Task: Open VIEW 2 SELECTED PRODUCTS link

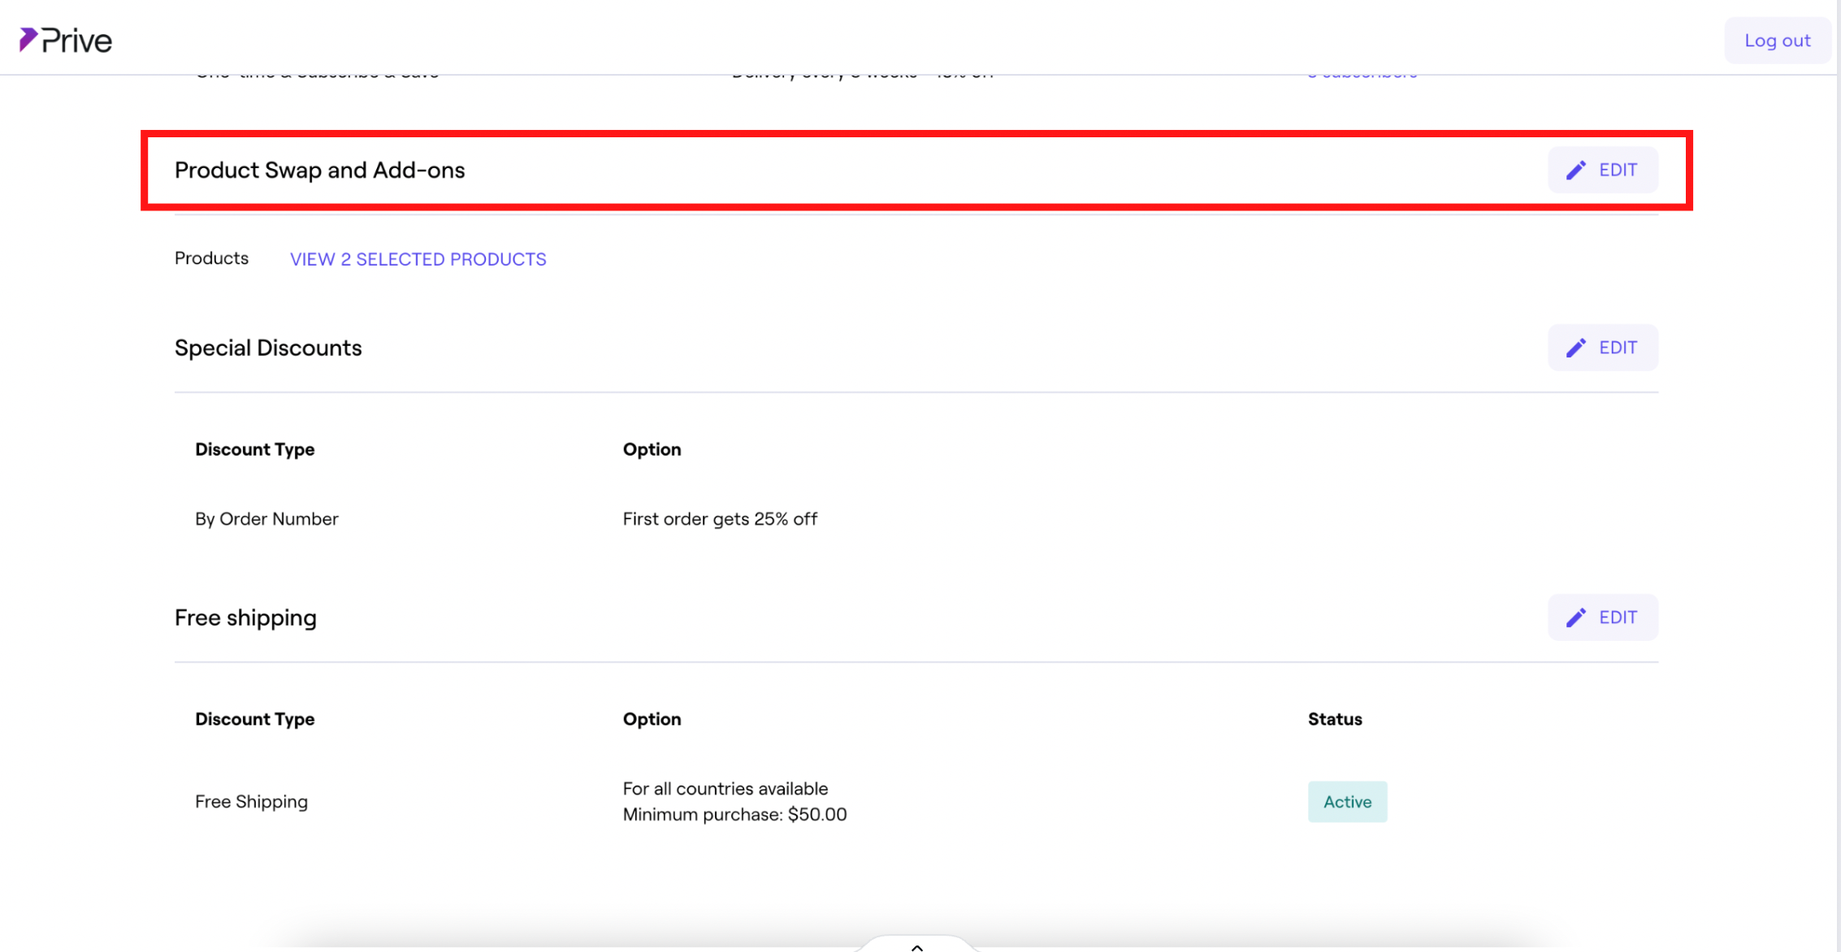Action: pyautogui.click(x=418, y=259)
